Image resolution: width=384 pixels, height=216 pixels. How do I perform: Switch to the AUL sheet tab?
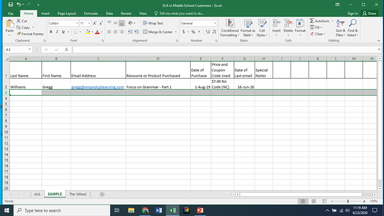coord(37,194)
